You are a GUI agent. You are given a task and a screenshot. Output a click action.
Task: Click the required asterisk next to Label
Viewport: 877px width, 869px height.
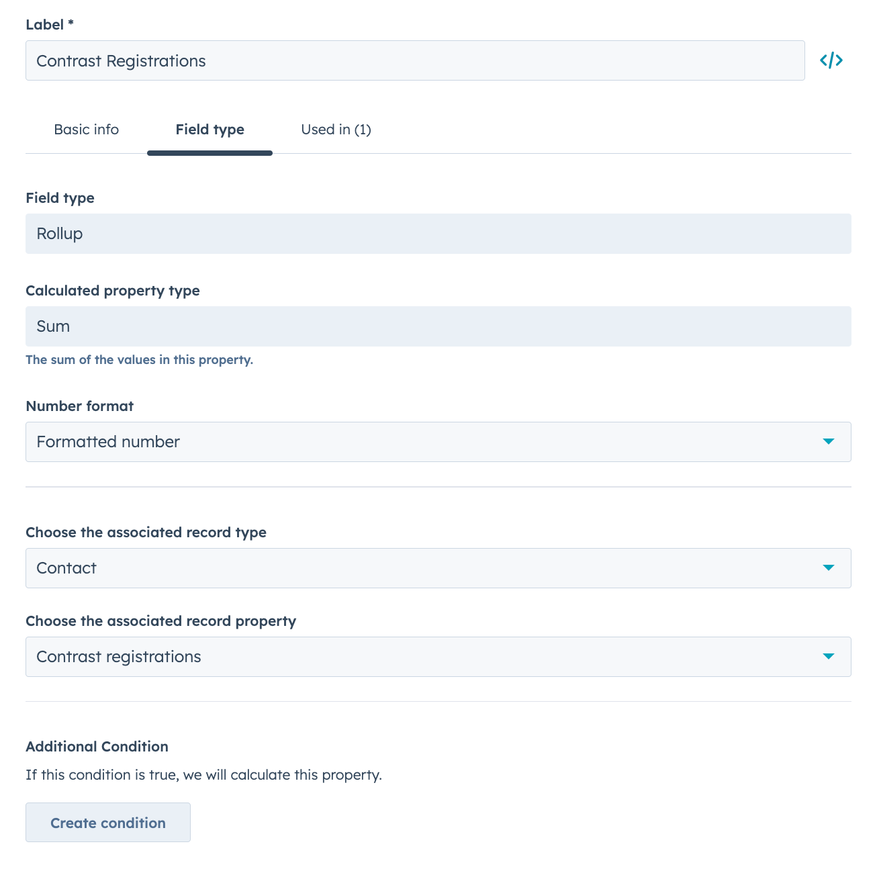click(x=71, y=24)
